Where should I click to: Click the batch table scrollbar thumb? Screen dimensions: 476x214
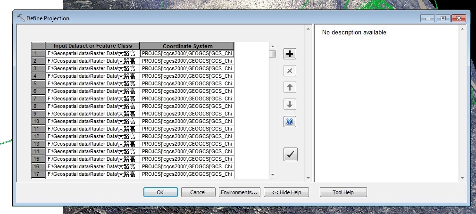pyautogui.click(x=273, y=54)
